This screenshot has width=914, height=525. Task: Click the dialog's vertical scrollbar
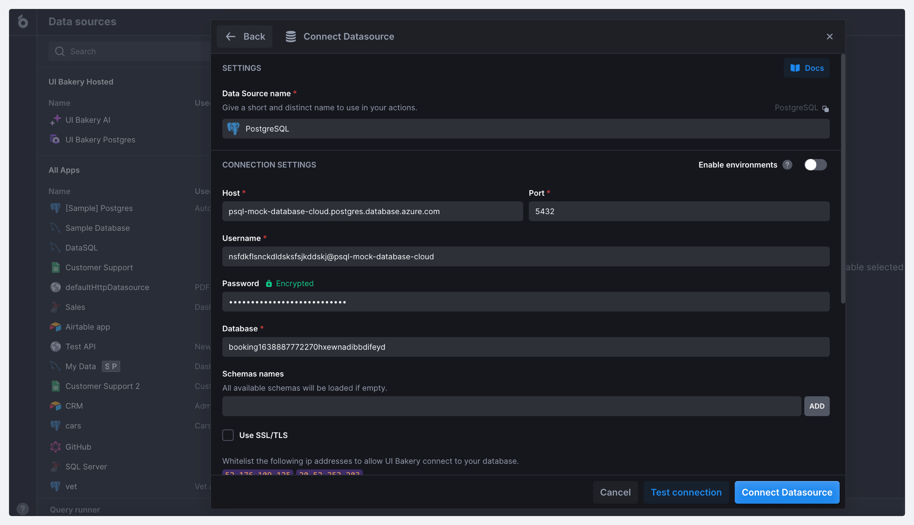(x=843, y=179)
